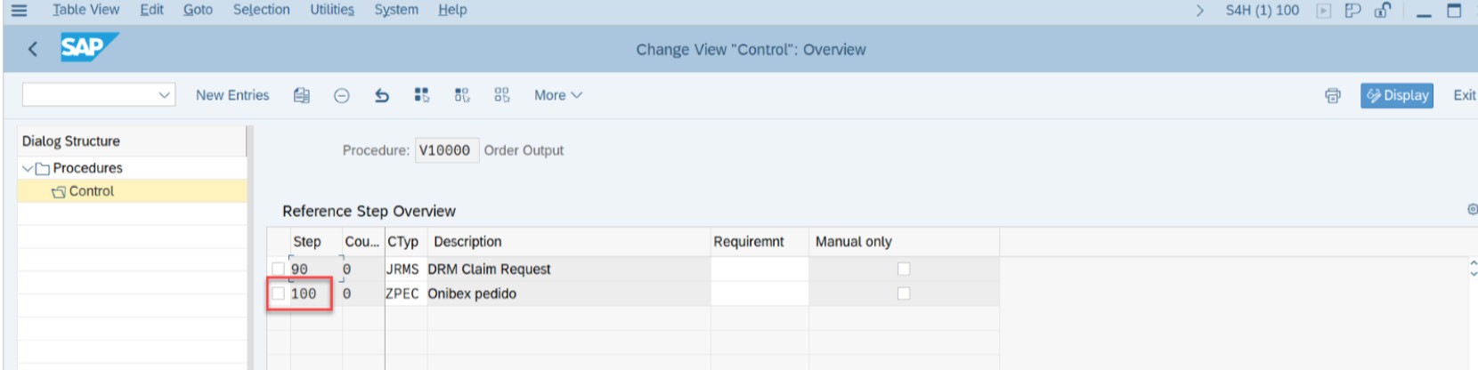This screenshot has width=1478, height=370.
Task: Click the SAP back arrow icon
Action: pyautogui.click(x=33, y=49)
